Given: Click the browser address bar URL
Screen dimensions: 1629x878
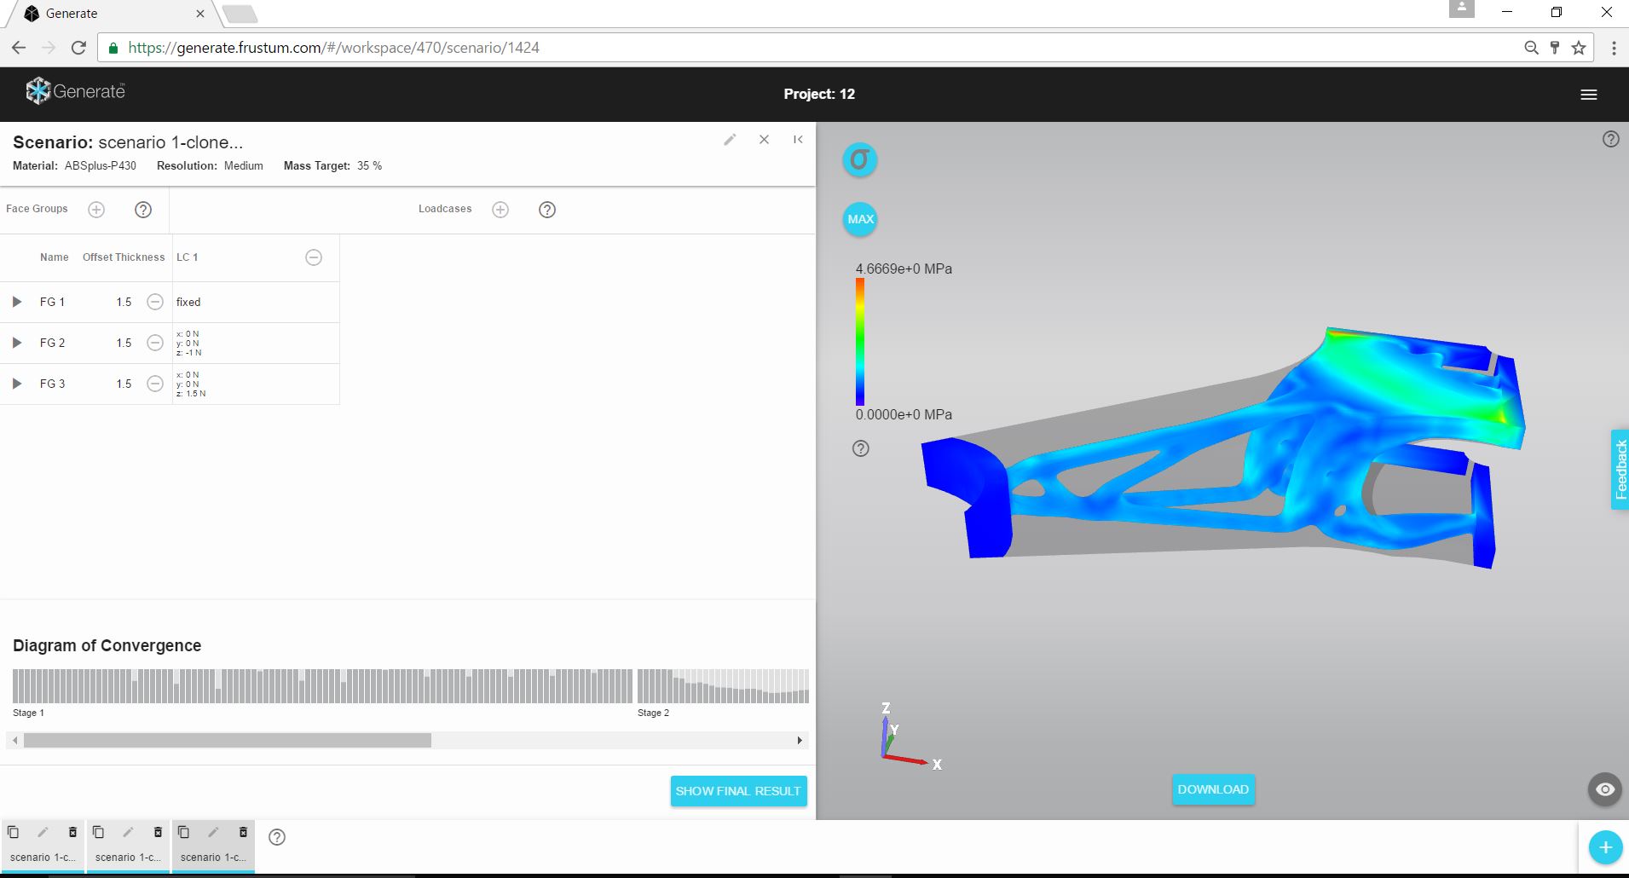Looking at the screenshot, I should 333,48.
